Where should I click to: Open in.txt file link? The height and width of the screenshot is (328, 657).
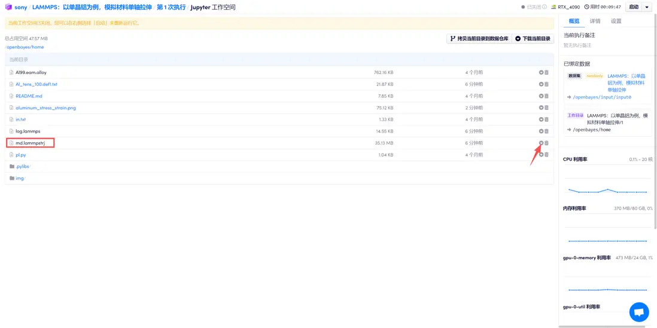(20, 119)
